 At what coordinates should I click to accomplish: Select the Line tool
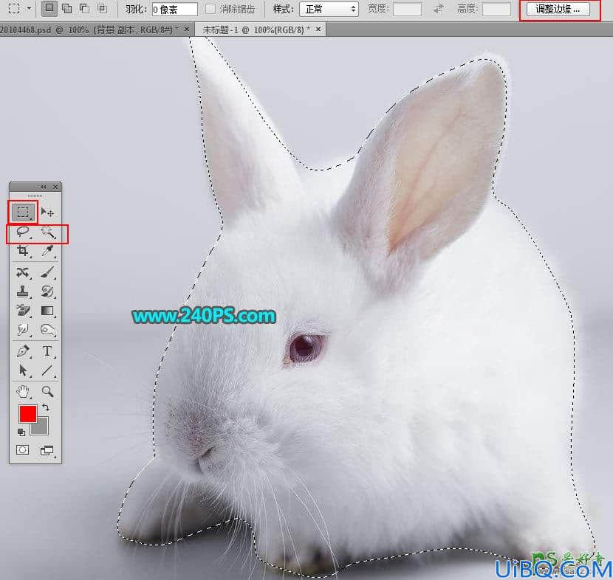[47, 370]
